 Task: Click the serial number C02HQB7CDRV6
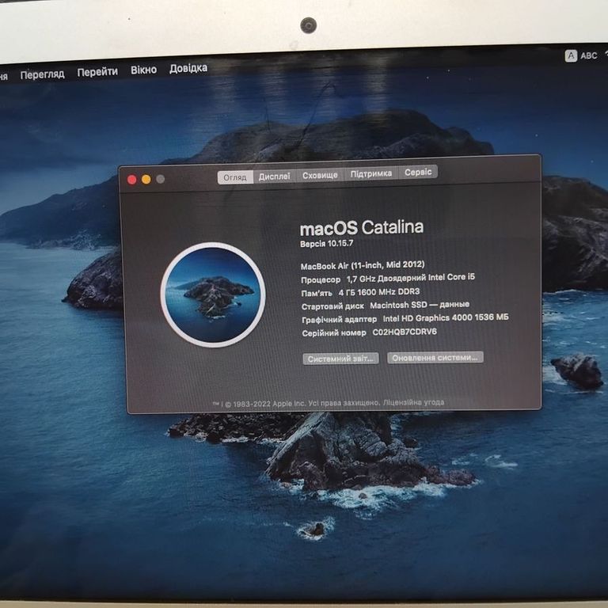click(405, 332)
